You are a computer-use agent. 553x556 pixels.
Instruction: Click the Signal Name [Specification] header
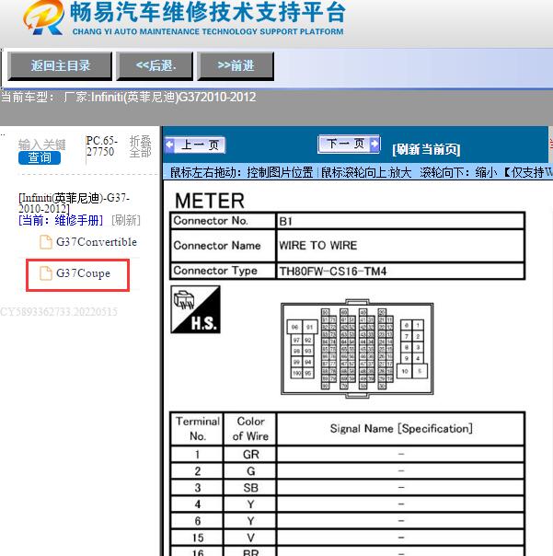click(x=400, y=429)
